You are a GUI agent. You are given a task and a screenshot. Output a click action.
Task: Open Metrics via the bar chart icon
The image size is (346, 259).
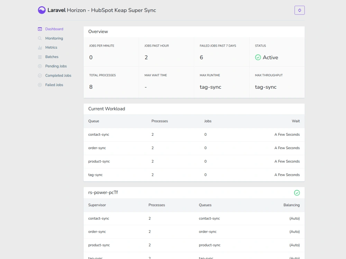coord(39,48)
